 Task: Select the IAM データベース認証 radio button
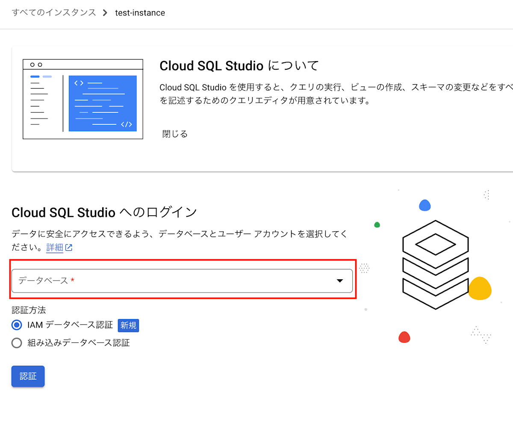click(x=17, y=325)
